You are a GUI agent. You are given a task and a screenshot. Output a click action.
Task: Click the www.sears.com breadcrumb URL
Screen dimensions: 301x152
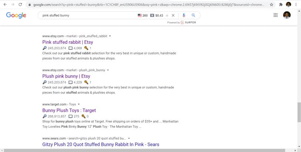click(x=84, y=138)
